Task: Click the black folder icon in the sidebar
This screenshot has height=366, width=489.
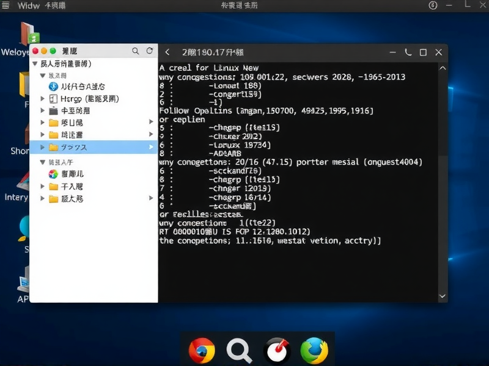Action: 54,110
